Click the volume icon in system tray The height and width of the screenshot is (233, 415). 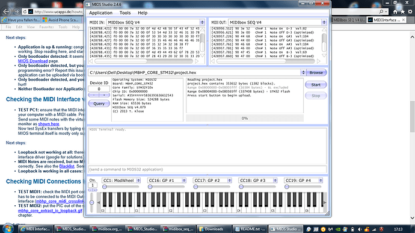point(360,229)
